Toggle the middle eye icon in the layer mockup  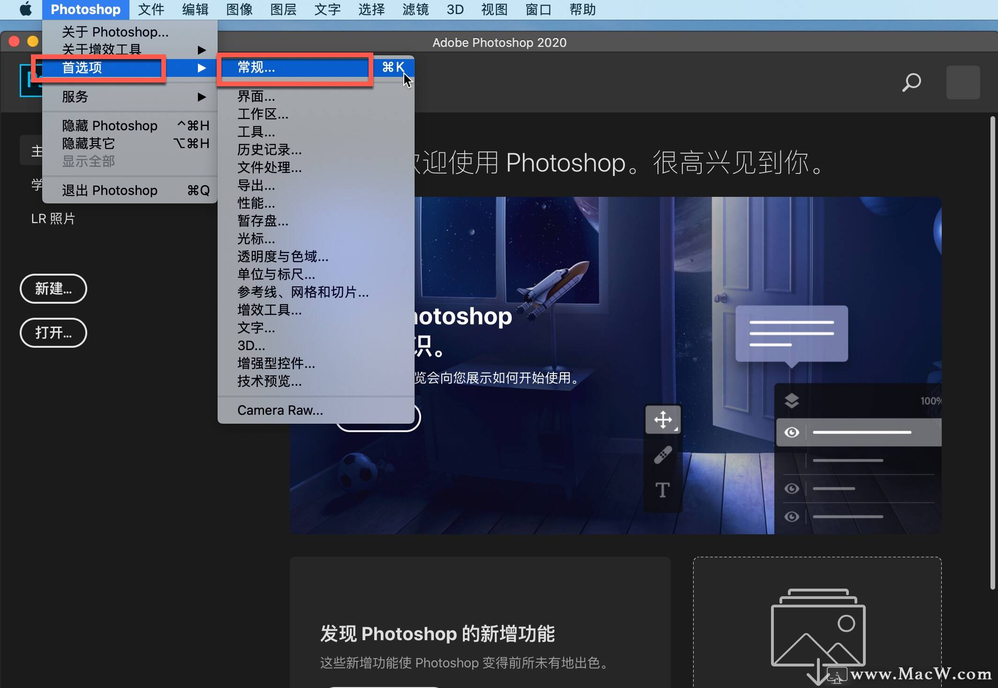(x=792, y=488)
